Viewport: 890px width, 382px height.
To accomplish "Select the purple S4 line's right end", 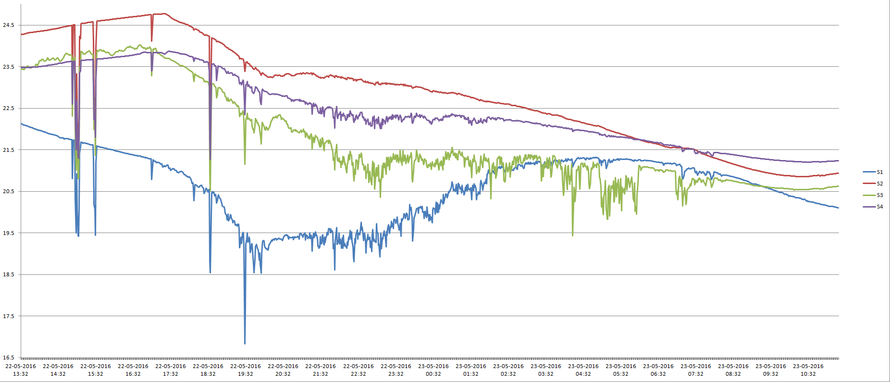I will tap(838, 160).
